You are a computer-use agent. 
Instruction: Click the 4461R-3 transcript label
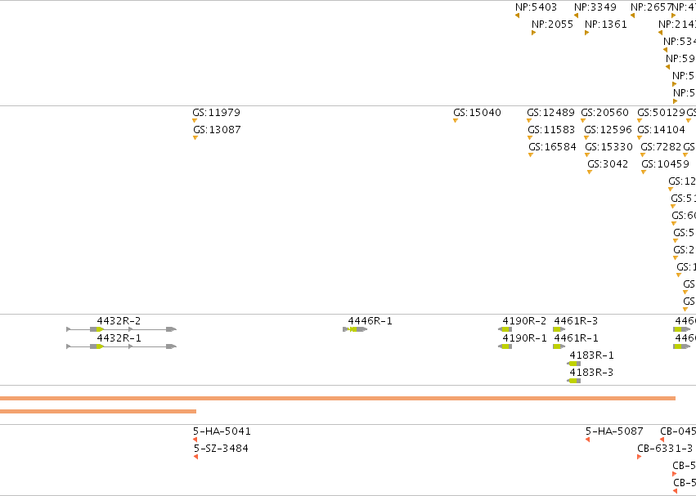tap(576, 321)
